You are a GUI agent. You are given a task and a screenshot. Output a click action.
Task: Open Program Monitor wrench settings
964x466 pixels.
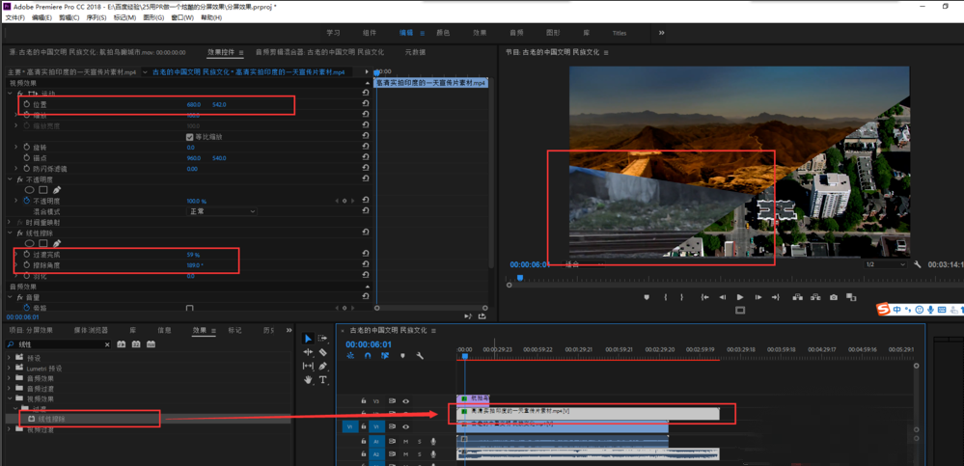coord(917,264)
